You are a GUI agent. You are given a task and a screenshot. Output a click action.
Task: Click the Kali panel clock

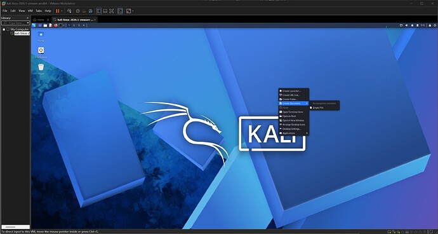point(423,25)
